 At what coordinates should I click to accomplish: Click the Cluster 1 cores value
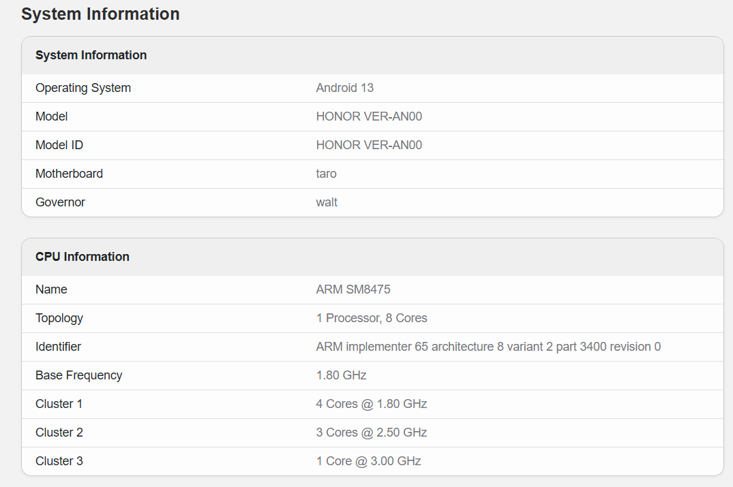371,404
